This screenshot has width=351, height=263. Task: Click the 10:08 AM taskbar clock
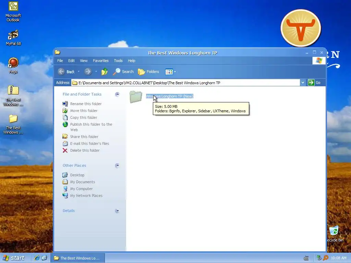point(338,258)
